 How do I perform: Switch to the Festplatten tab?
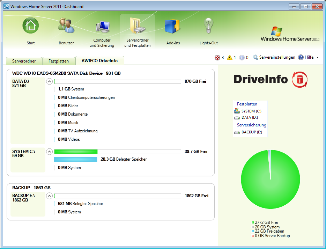click(x=59, y=61)
